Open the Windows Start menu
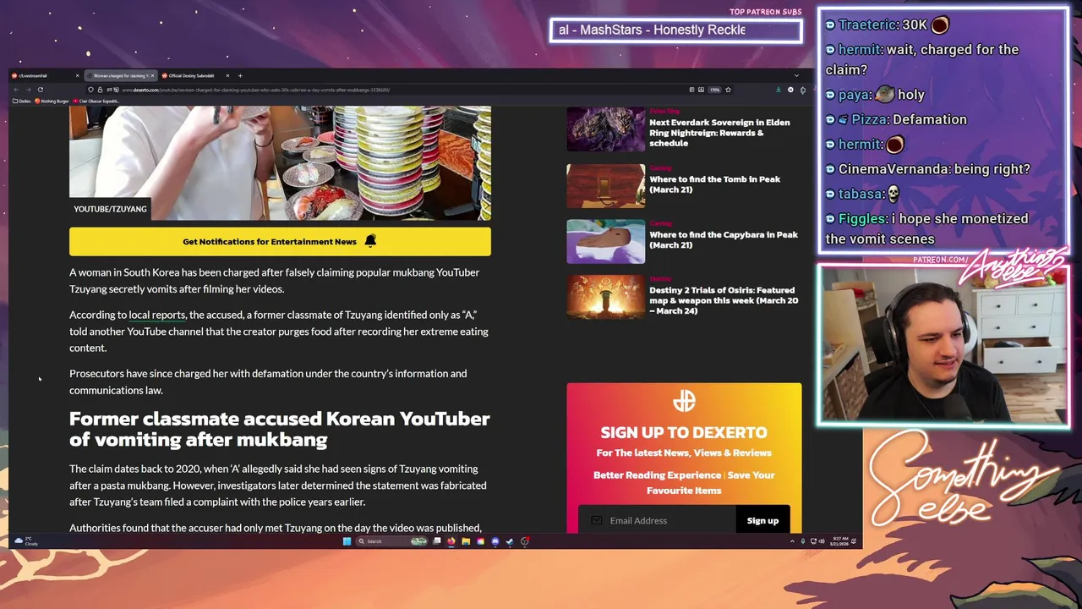Image resolution: width=1082 pixels, height=609 pixels. [347, 541]
